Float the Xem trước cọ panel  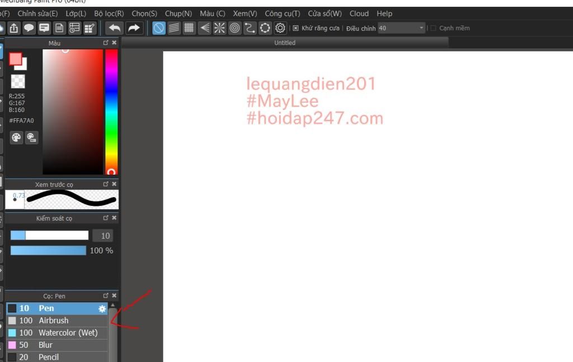[106, 184]
